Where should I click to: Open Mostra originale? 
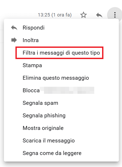click(43, 128)
